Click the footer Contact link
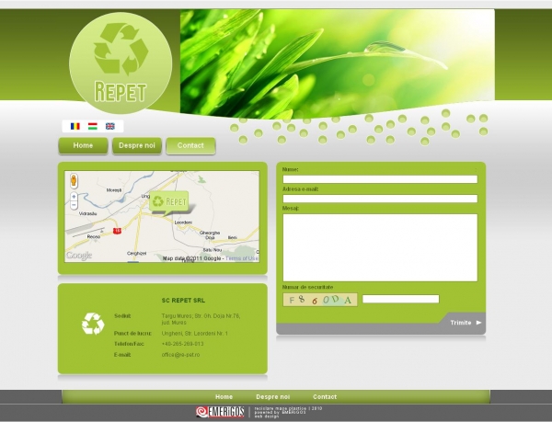 pyautogui.click(x=325, y=396)
